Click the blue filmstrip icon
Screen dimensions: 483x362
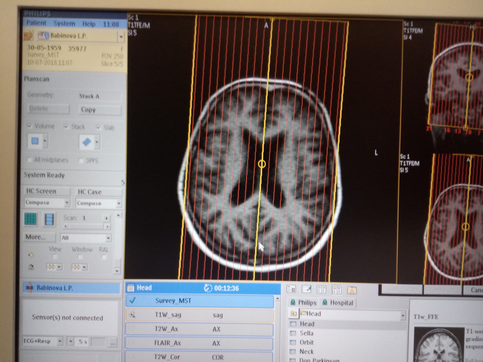point(49,219)
